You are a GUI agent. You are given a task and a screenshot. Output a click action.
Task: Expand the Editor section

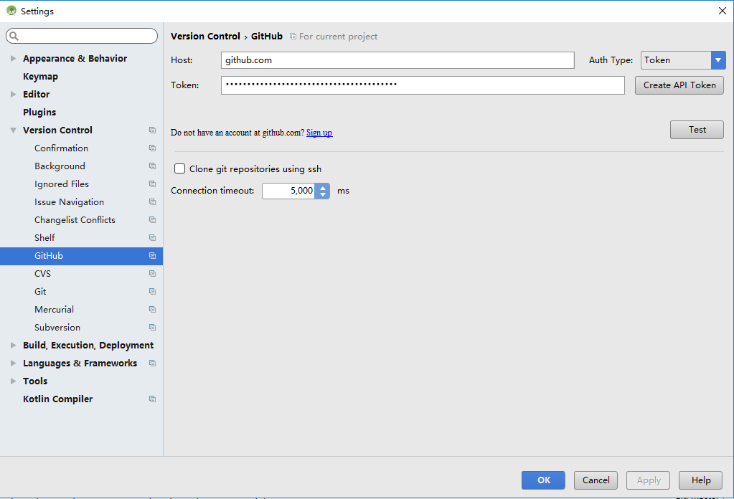[13, 94]
